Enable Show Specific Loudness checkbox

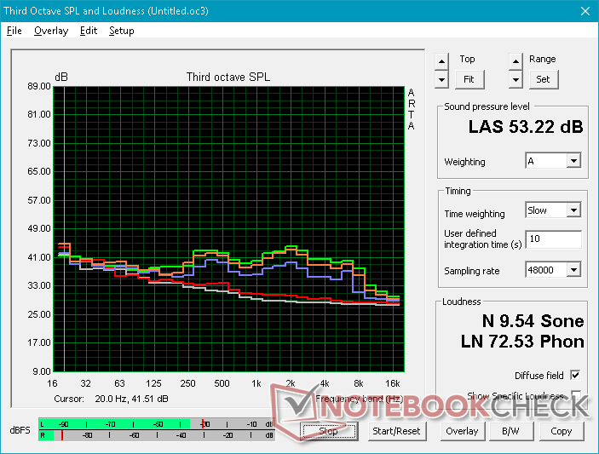click(x=575, y=395)
